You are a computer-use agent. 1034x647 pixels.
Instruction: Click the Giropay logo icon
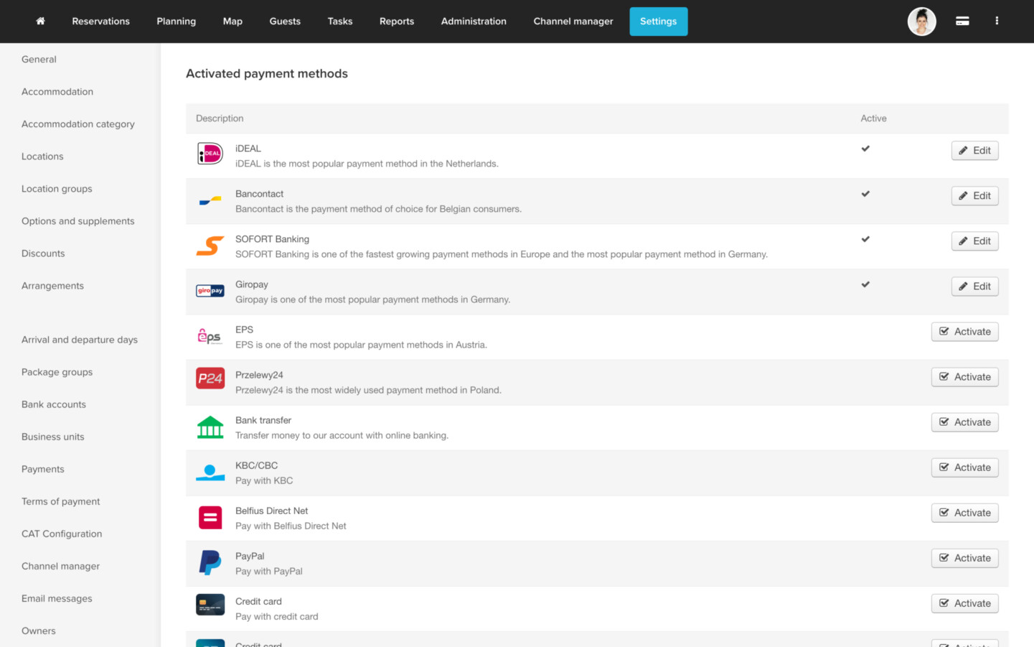pyautogui.click(x=210, y=291)
